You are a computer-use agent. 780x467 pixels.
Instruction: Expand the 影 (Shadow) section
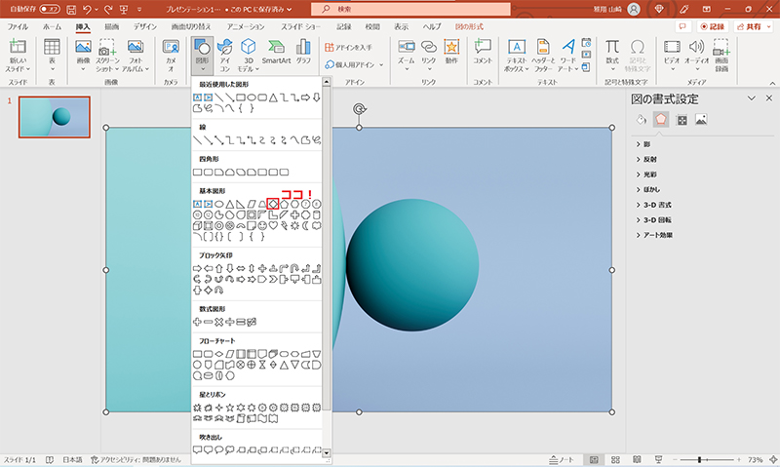(x=646, y=144)
